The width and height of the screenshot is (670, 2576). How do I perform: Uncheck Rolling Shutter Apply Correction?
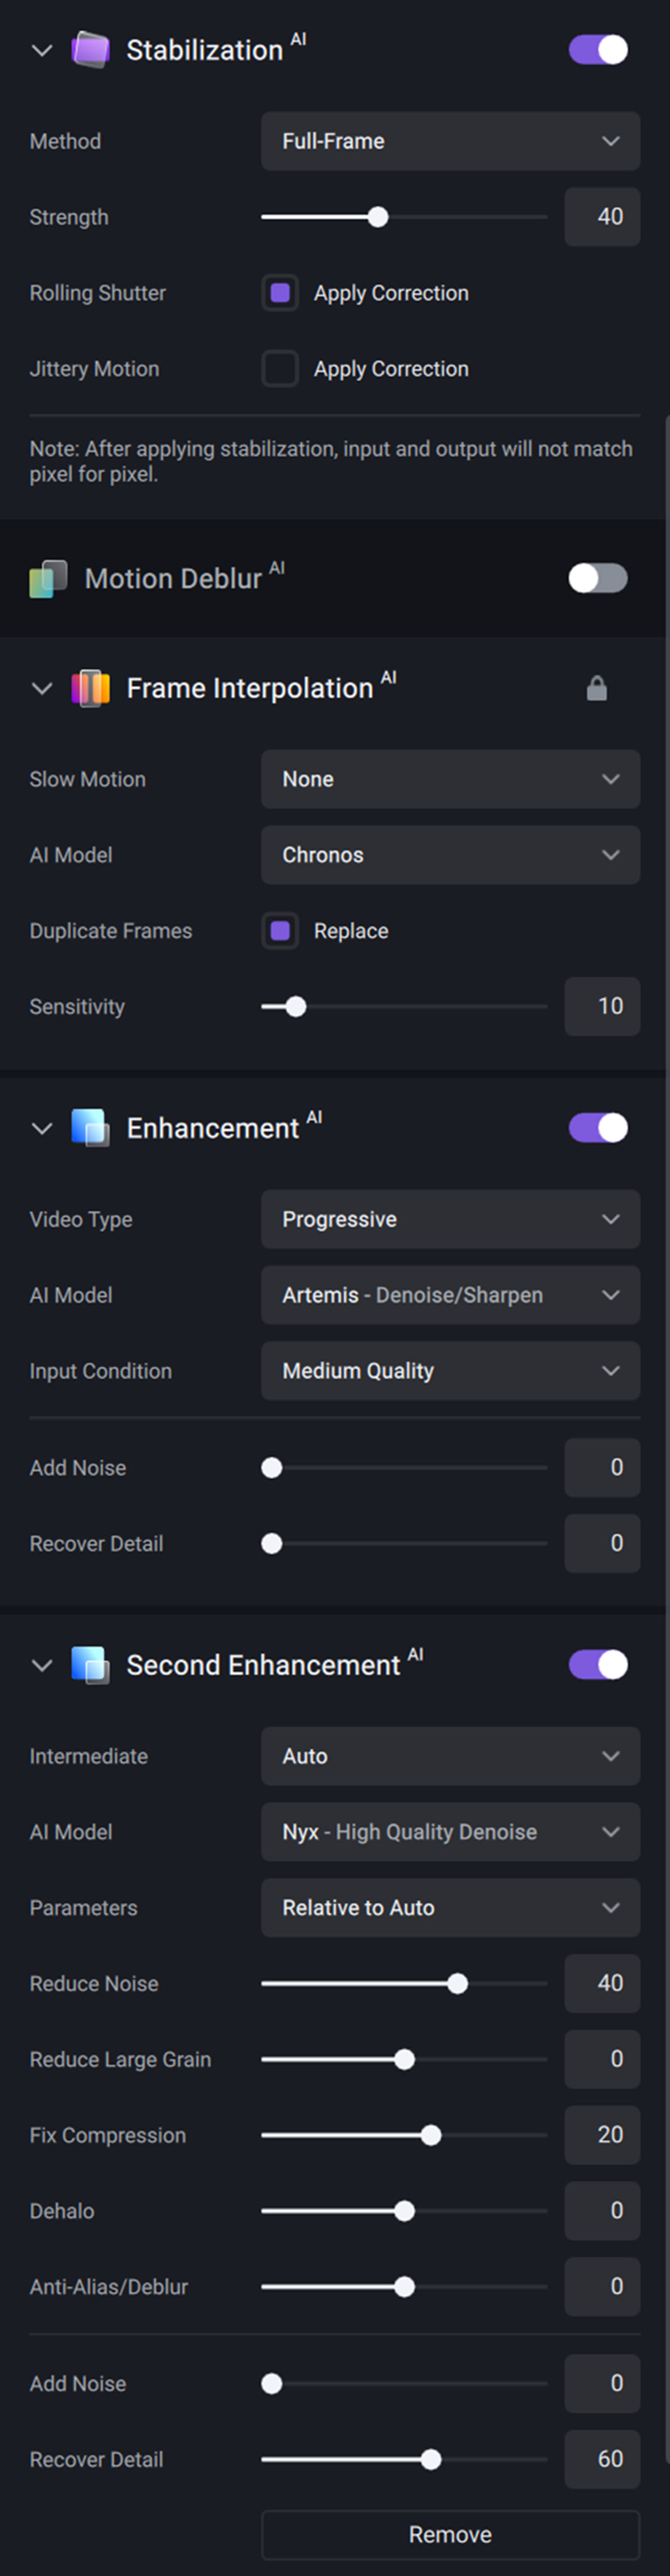click(280, 293)
